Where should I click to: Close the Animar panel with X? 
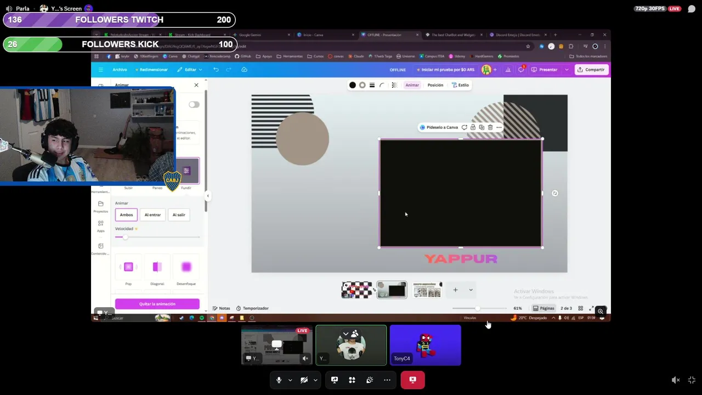click(x=196, y=85)
